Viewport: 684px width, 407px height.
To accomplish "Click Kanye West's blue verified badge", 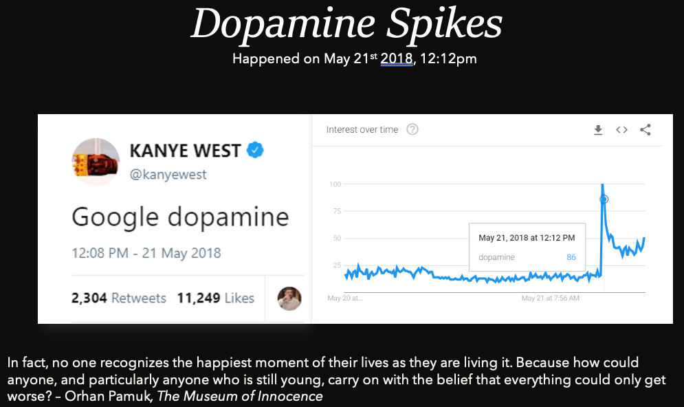I will coord(256,150).
